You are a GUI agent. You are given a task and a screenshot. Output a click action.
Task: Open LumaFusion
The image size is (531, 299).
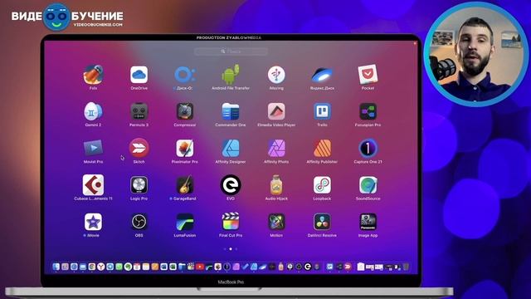tap(185, 222)
